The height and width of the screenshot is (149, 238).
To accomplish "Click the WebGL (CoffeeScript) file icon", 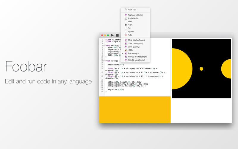I will click(x=126, y=57).
